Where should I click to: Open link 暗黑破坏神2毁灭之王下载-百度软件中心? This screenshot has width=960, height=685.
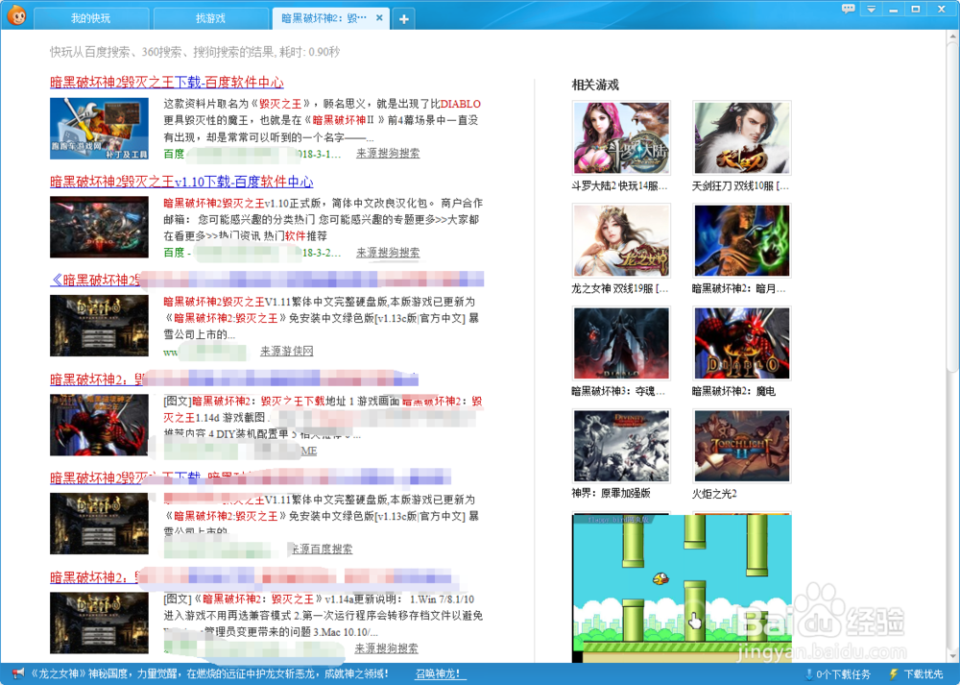click(x=166, y=82)
